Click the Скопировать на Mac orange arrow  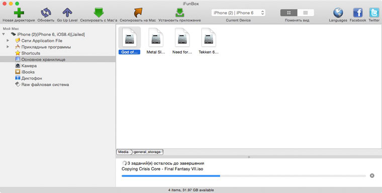coord(138,13)
